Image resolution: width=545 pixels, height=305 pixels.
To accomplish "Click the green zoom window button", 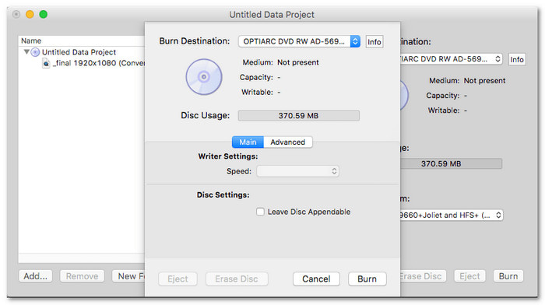I will tap(44, 14).
